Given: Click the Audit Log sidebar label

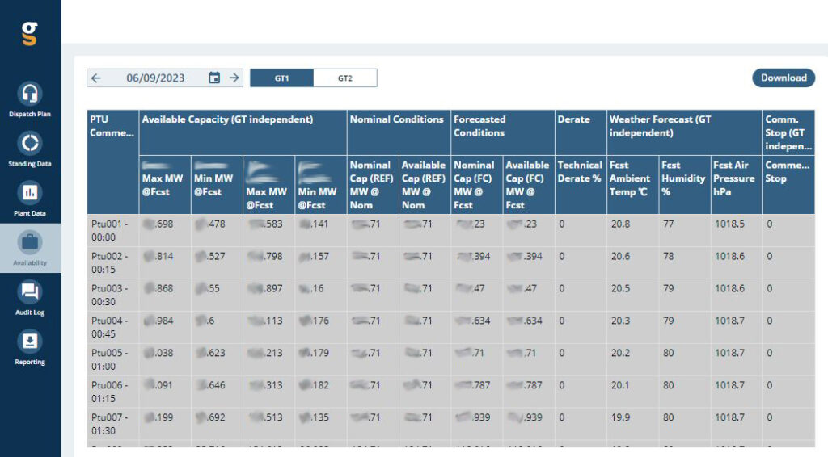Looking at the screenshot, I should 30,312.
